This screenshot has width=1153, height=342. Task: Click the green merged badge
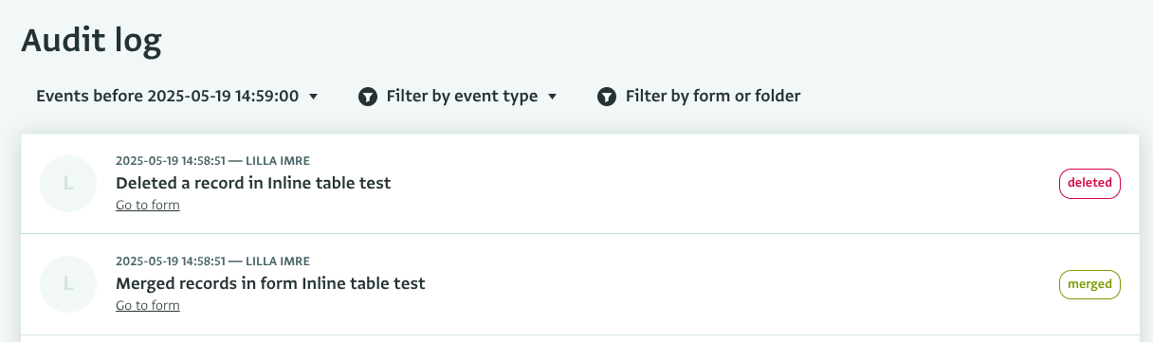coord(1089,284)
